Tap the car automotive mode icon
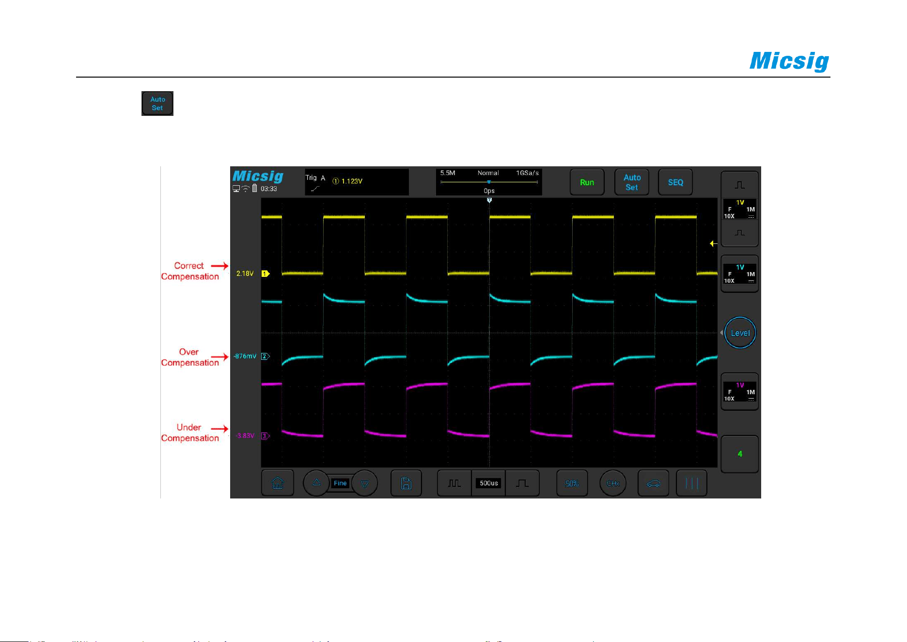 pos(653,483)
